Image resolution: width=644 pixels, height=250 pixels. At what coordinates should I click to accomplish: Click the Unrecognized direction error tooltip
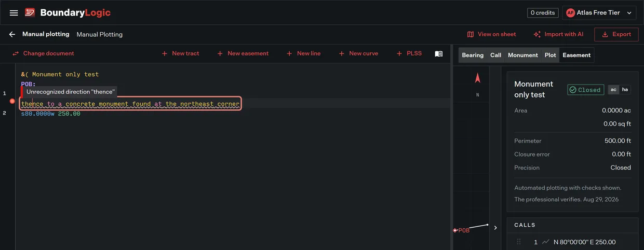tap(70, 92)
